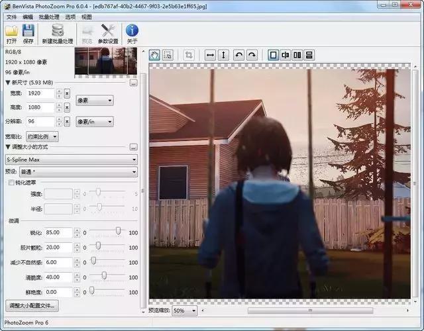Click the 高度 field showing 1080
The image size is (424, 331).
(40, 107)
